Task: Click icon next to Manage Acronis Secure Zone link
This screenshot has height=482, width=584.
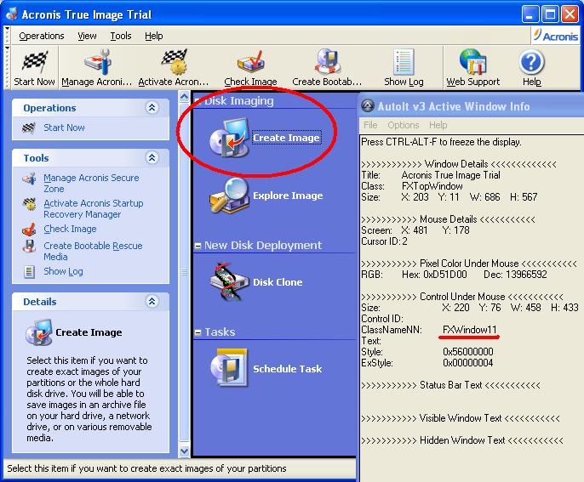Action: pos(29,179)
